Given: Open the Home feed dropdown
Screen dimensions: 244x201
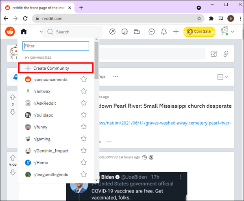Looking at the screenshot, I should pos(32,32).
